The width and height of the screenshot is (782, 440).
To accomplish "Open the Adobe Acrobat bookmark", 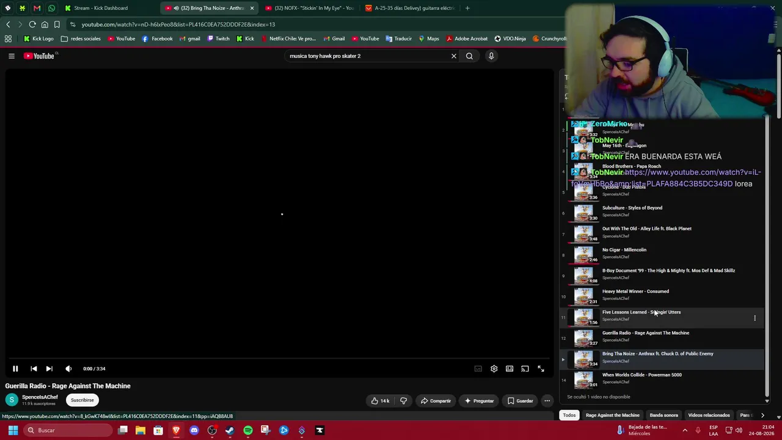I will (467, 38).
